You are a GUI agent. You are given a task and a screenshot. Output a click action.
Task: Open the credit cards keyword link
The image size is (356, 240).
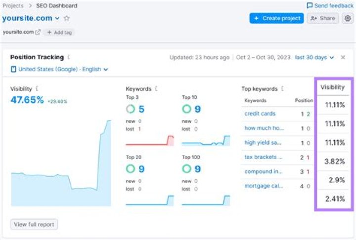tap(260, 114)
